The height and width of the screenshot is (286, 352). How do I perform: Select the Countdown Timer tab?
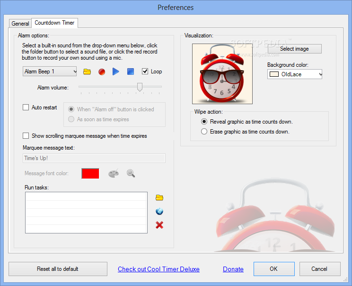pyautogui.click(x=54, y=23)
